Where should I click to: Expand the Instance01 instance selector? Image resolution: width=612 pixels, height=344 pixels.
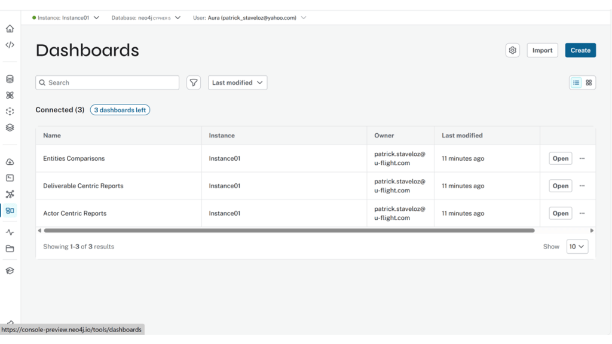tap(66, 18)
